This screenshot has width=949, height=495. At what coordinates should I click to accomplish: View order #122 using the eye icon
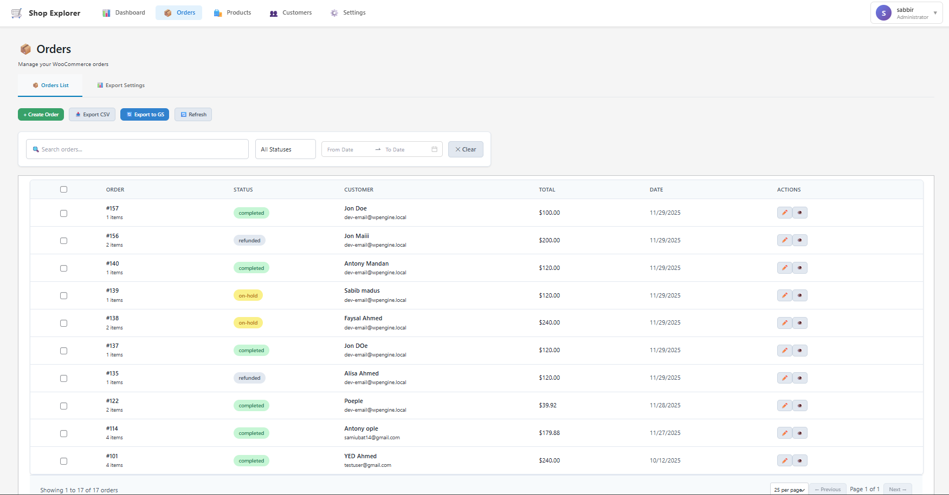point(799,406)
